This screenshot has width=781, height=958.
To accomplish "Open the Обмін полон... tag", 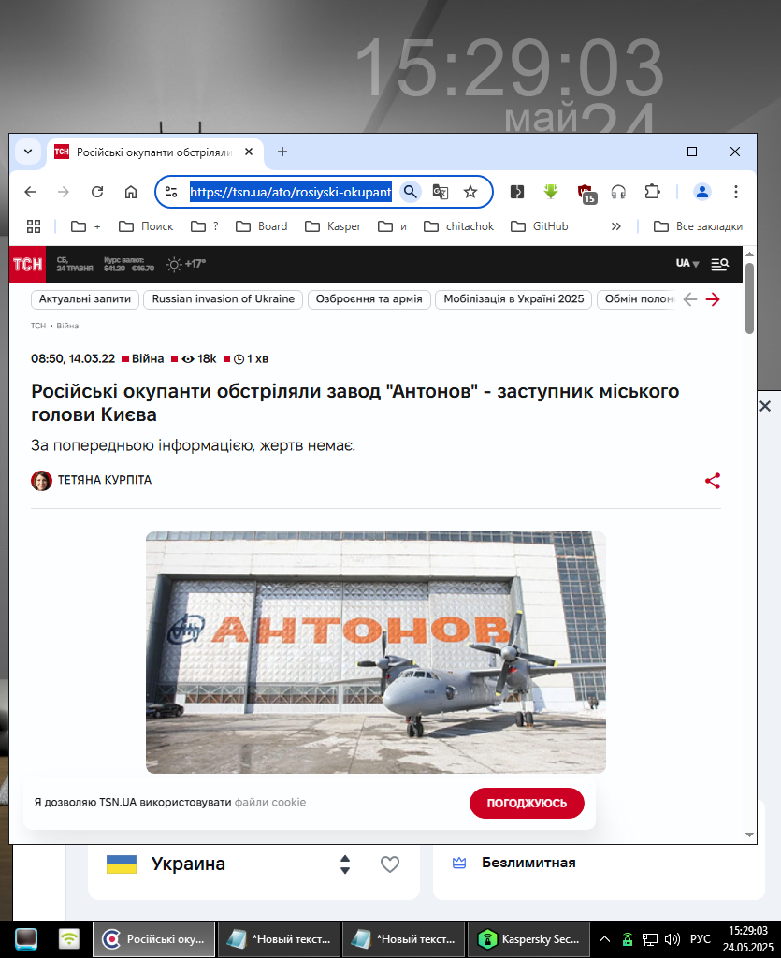I will 638,299.
